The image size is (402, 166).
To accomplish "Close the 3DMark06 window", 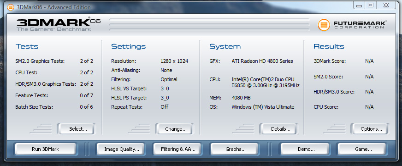I will (x=386, y=6).
